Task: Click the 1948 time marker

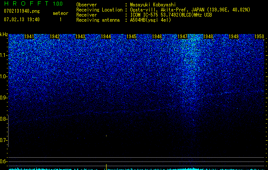Action: click(208, 37)
